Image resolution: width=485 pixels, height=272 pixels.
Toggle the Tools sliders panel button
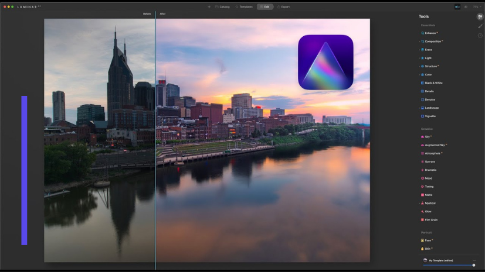[x=480, y=17]
